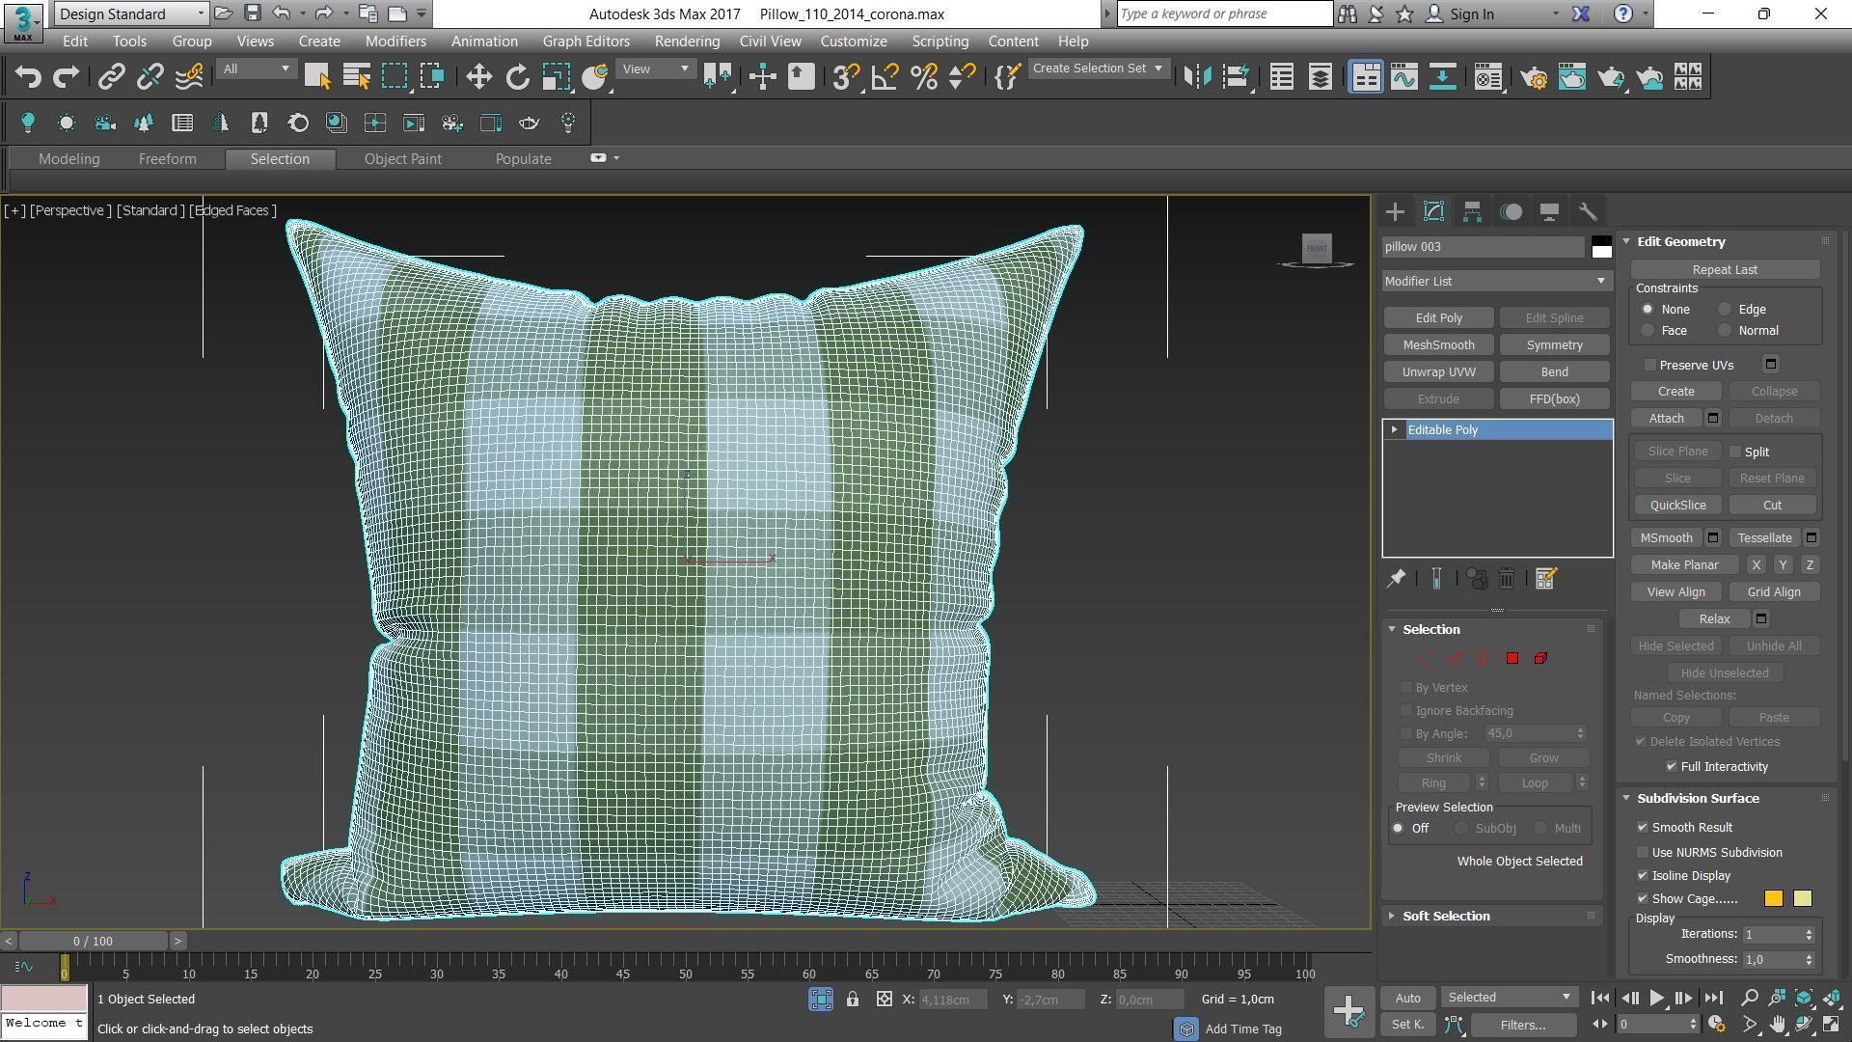The image size is (1852, 1042).
Task: Activate the Select and Scale tool
Action: [x=556, y=77]
